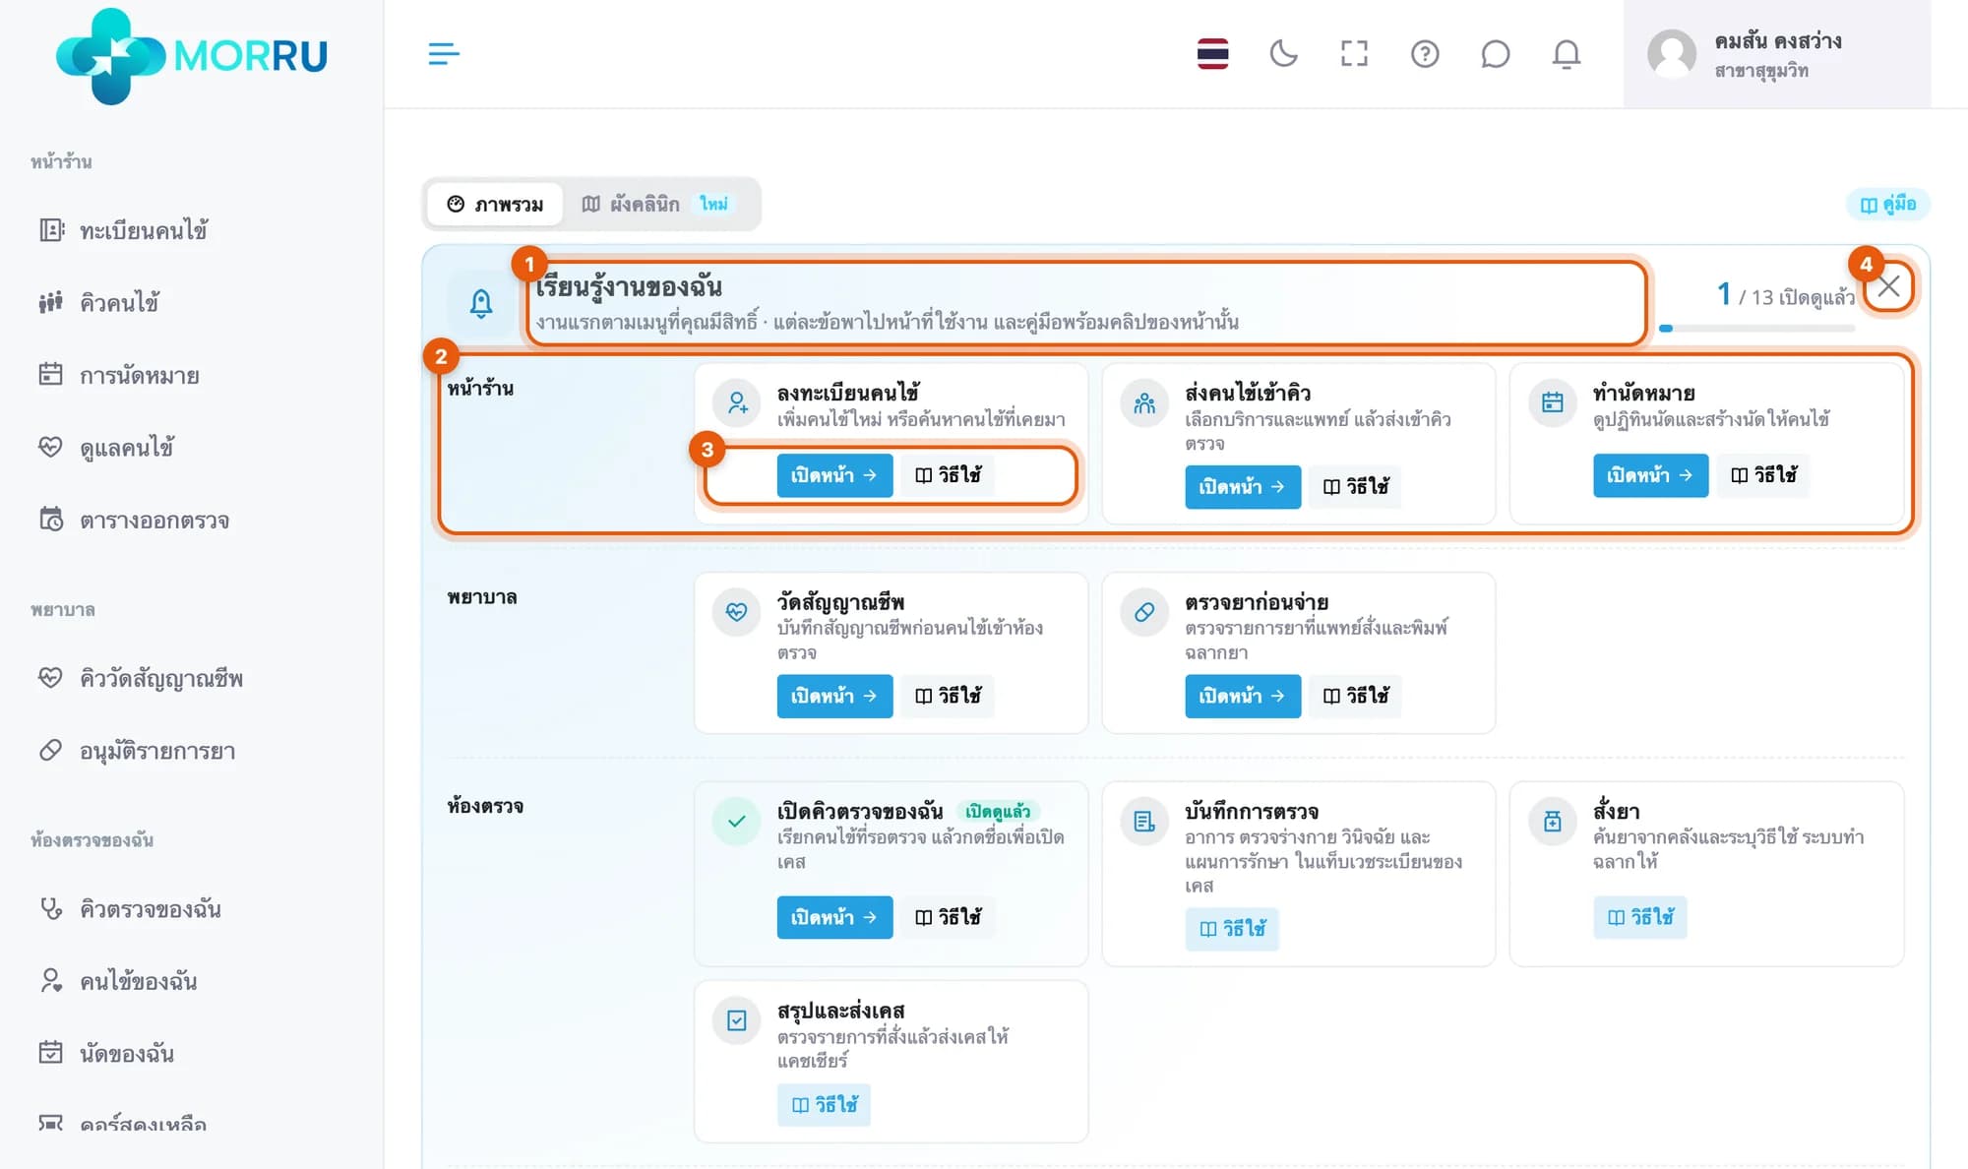This screenshot has width=1968, height=1169.
Task: Click วิธีใช้ under the สั่งยา card
Action: 1640,917
